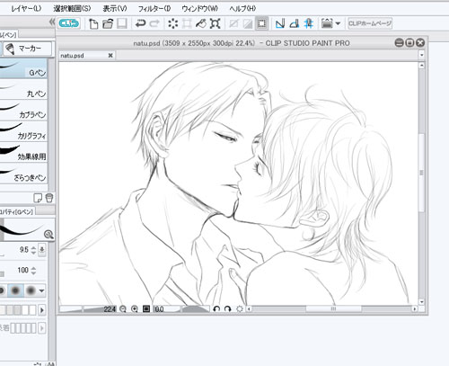449x366 pixels.
Task: Select the Gペン brush
Action: pos(23,68)
